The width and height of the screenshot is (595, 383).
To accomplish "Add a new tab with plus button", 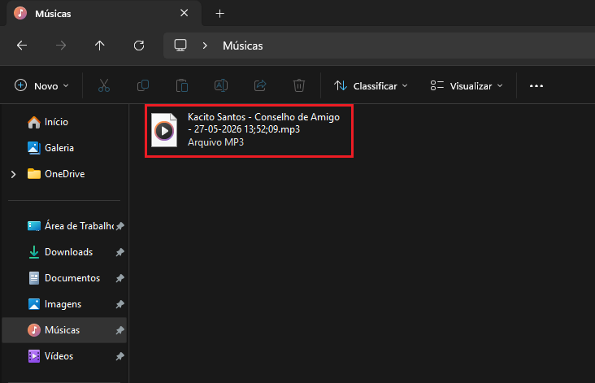I will pos(219,14).
